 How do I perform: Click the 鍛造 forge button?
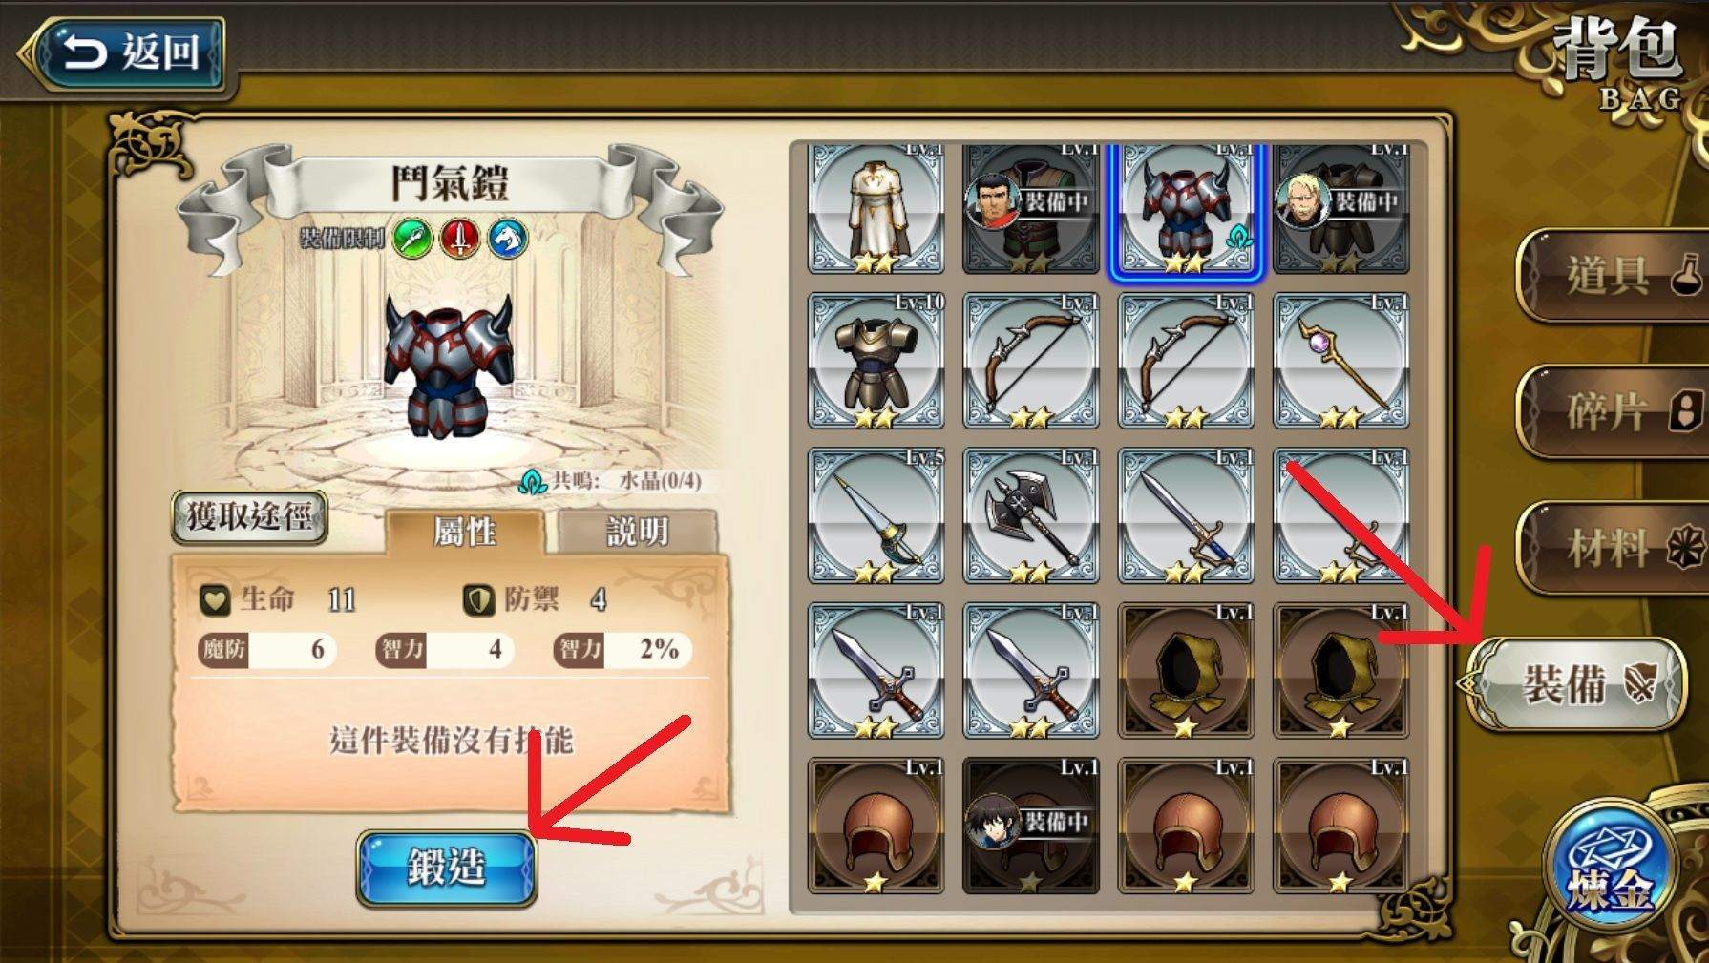point(447,868)
